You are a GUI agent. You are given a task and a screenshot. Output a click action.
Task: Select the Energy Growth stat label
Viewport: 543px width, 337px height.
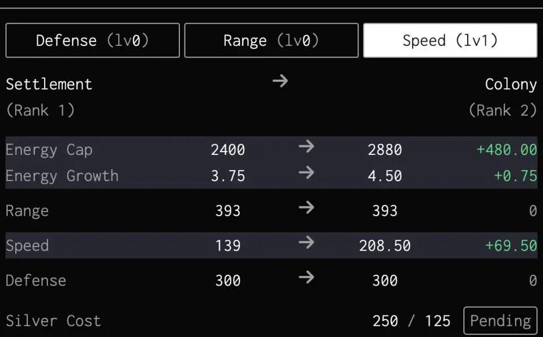[62, 176]
